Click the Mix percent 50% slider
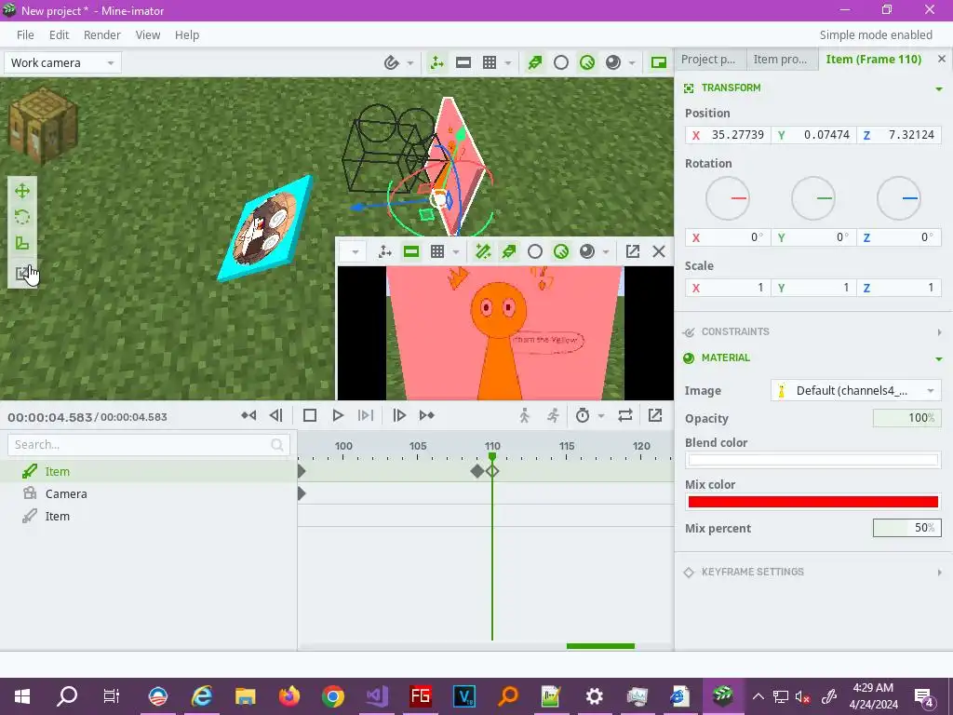This screenshot has width=953, height=715. pos(906,528)
